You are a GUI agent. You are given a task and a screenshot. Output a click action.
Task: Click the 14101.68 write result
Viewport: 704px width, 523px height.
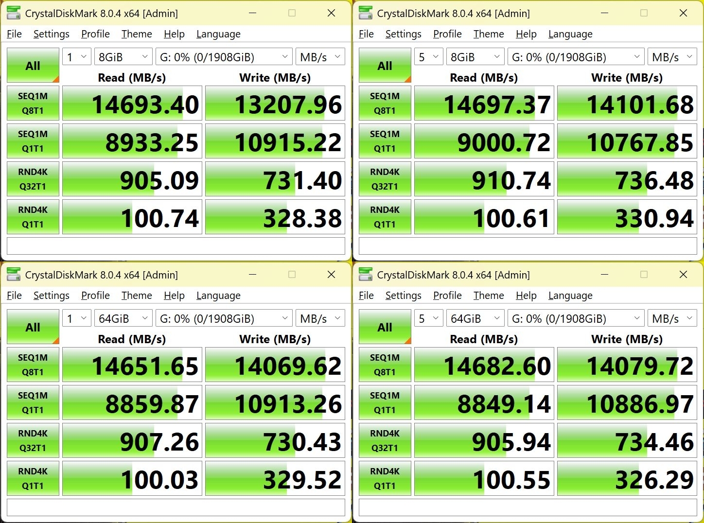click(627, 103)
